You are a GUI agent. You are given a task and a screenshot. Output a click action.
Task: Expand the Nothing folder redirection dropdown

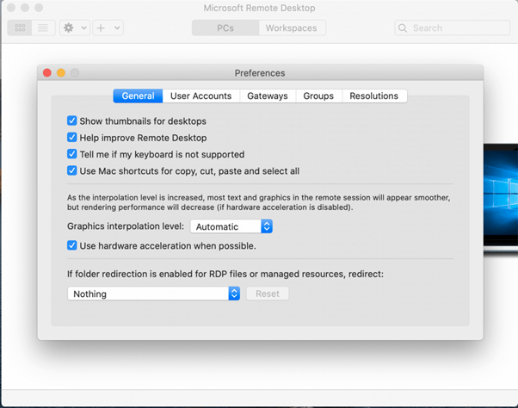[153, 294]
